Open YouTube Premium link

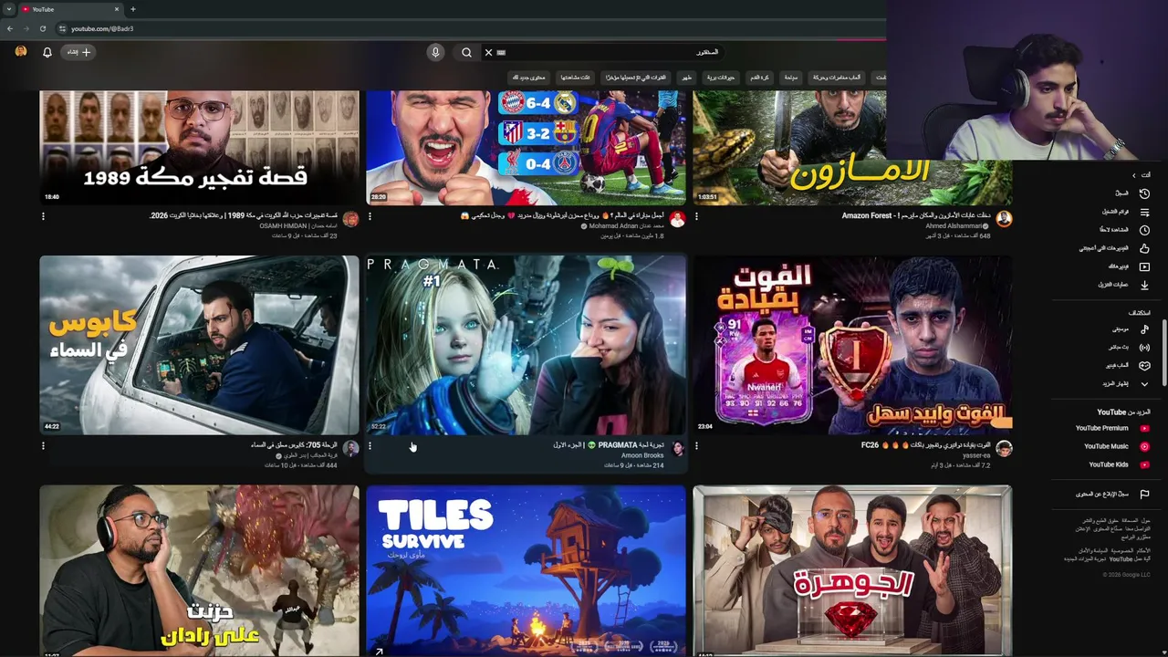click(1111, 428)
